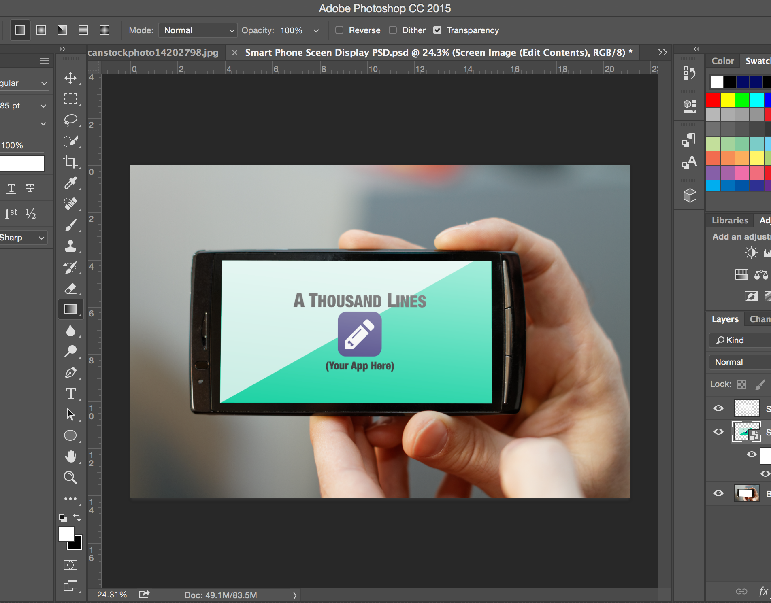This screenshot has height=603, width=771.
Task: Open the gradient Mode dropdown
Action: [198, 30]
